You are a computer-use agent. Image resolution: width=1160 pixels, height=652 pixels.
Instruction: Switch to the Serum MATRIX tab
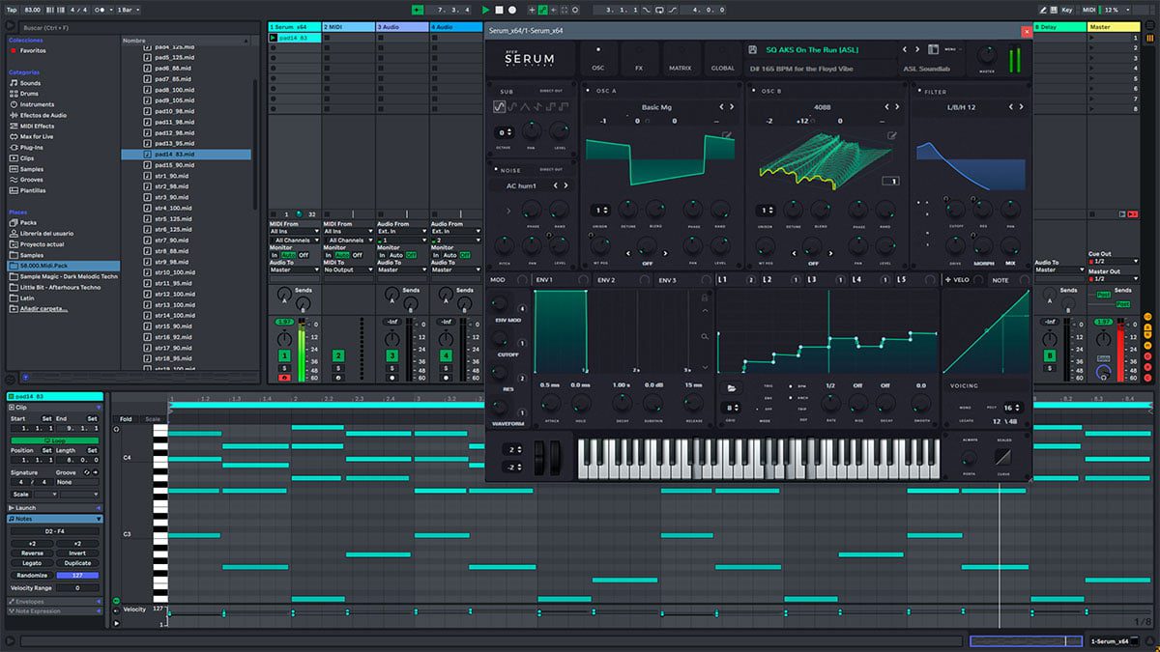click(x=681, y=58)
